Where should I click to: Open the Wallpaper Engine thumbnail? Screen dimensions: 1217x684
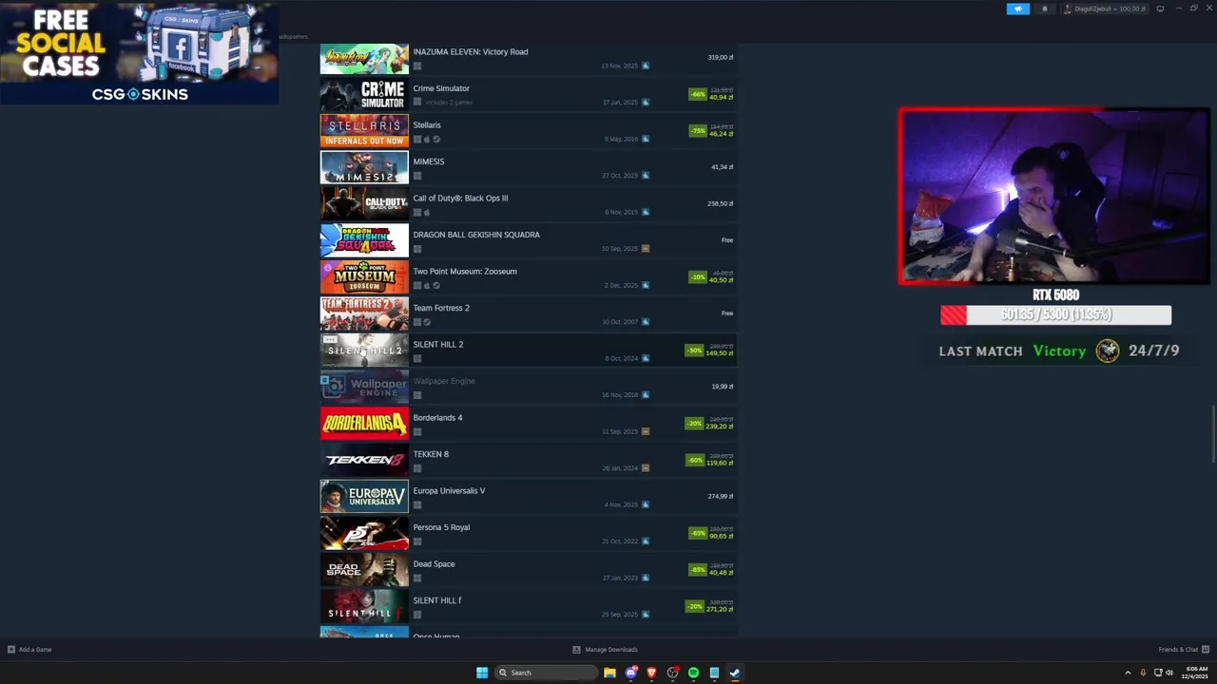click(x=364, y=387)
